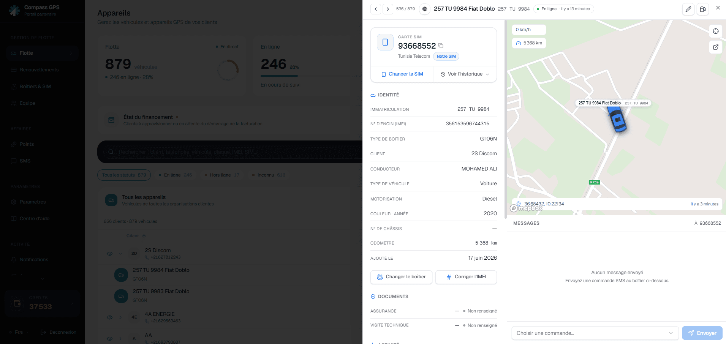This screenshot has width=726, height=344.
Task: Click client value 2S Discom in panel
Action: [x=484, y=154]
